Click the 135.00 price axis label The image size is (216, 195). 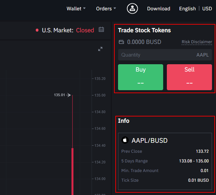click(100, 95)
